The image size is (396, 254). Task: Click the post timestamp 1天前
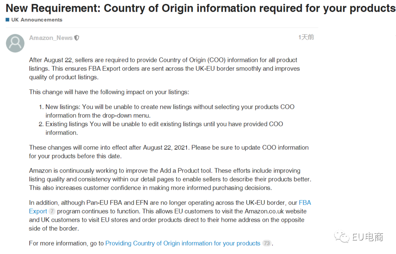point(306,37)
